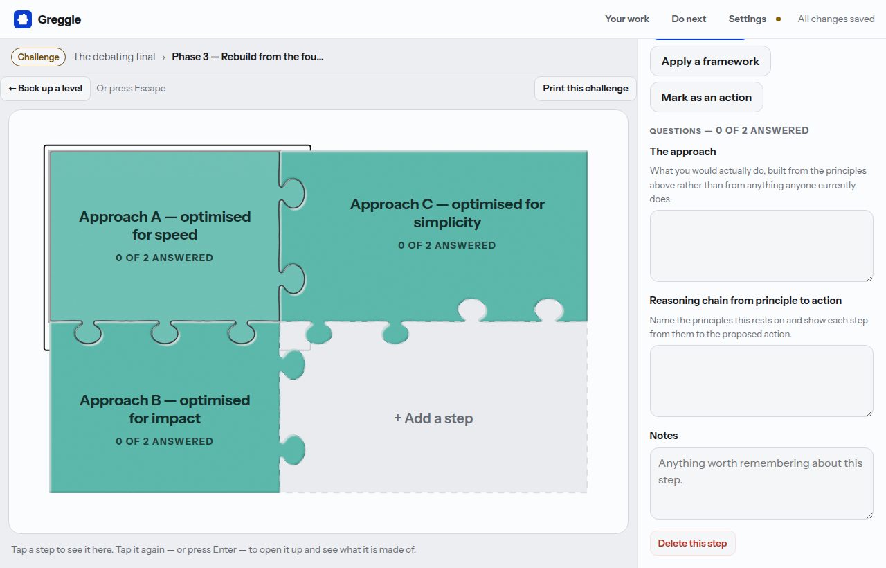Go to the Do next page
Screen dimensions: 886x568
(689, 19)
